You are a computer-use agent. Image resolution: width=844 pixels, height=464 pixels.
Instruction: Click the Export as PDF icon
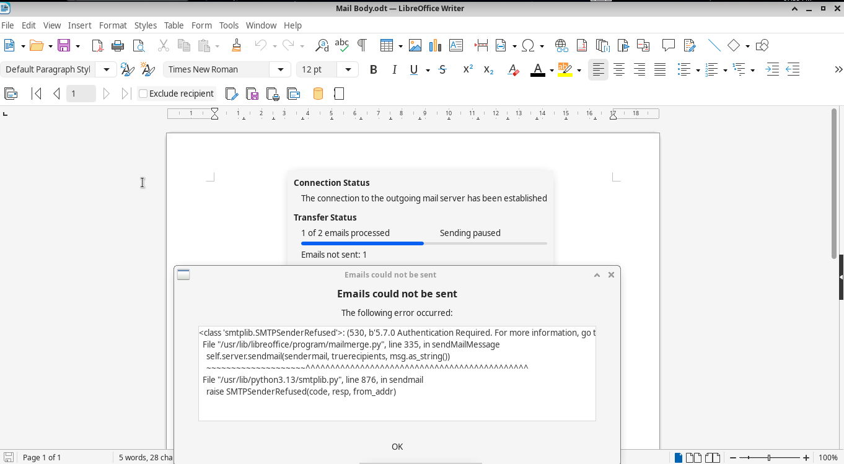[x=97, y=45]
